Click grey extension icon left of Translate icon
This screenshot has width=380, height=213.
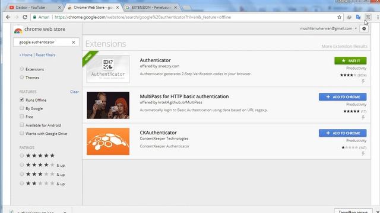349,17
